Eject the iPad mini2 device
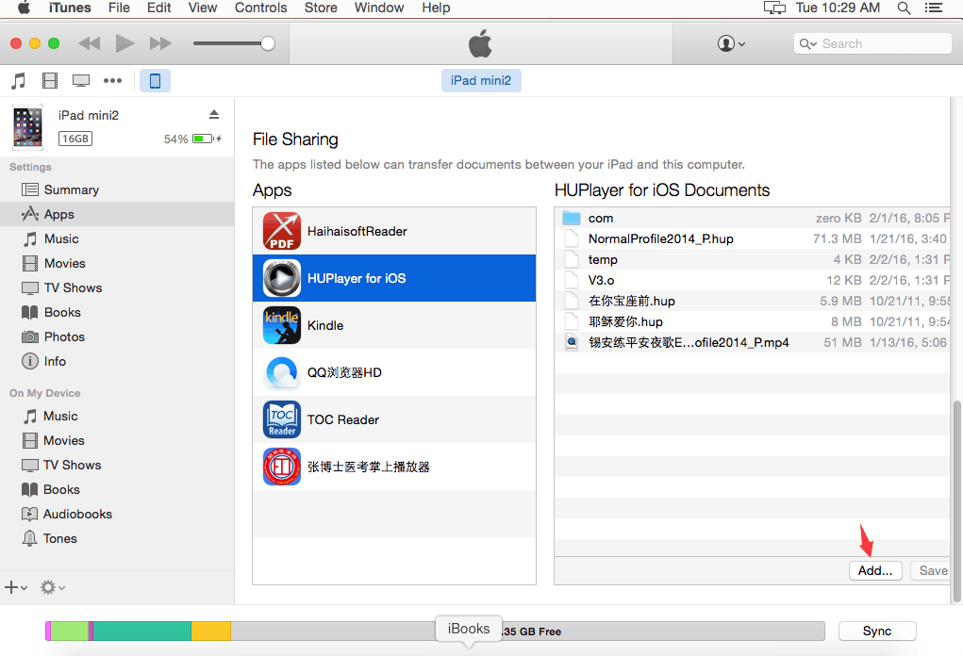963x656 pixels. [214, 115]
